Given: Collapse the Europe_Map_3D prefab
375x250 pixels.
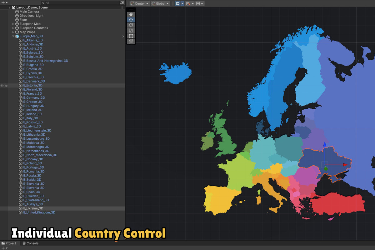Looking at the screenshot, I should [13, 36].
